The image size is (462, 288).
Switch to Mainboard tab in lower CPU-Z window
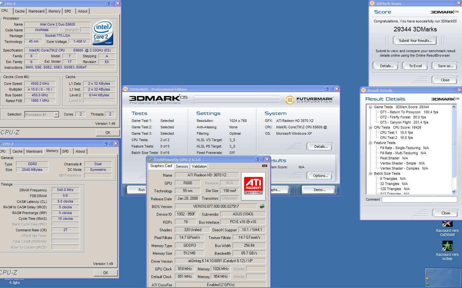click(x=34, y=151)
